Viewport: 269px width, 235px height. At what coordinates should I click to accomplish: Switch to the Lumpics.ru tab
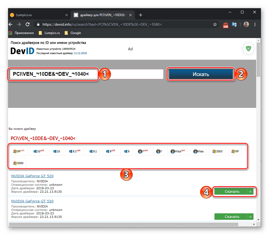click(x=39, y=15)
